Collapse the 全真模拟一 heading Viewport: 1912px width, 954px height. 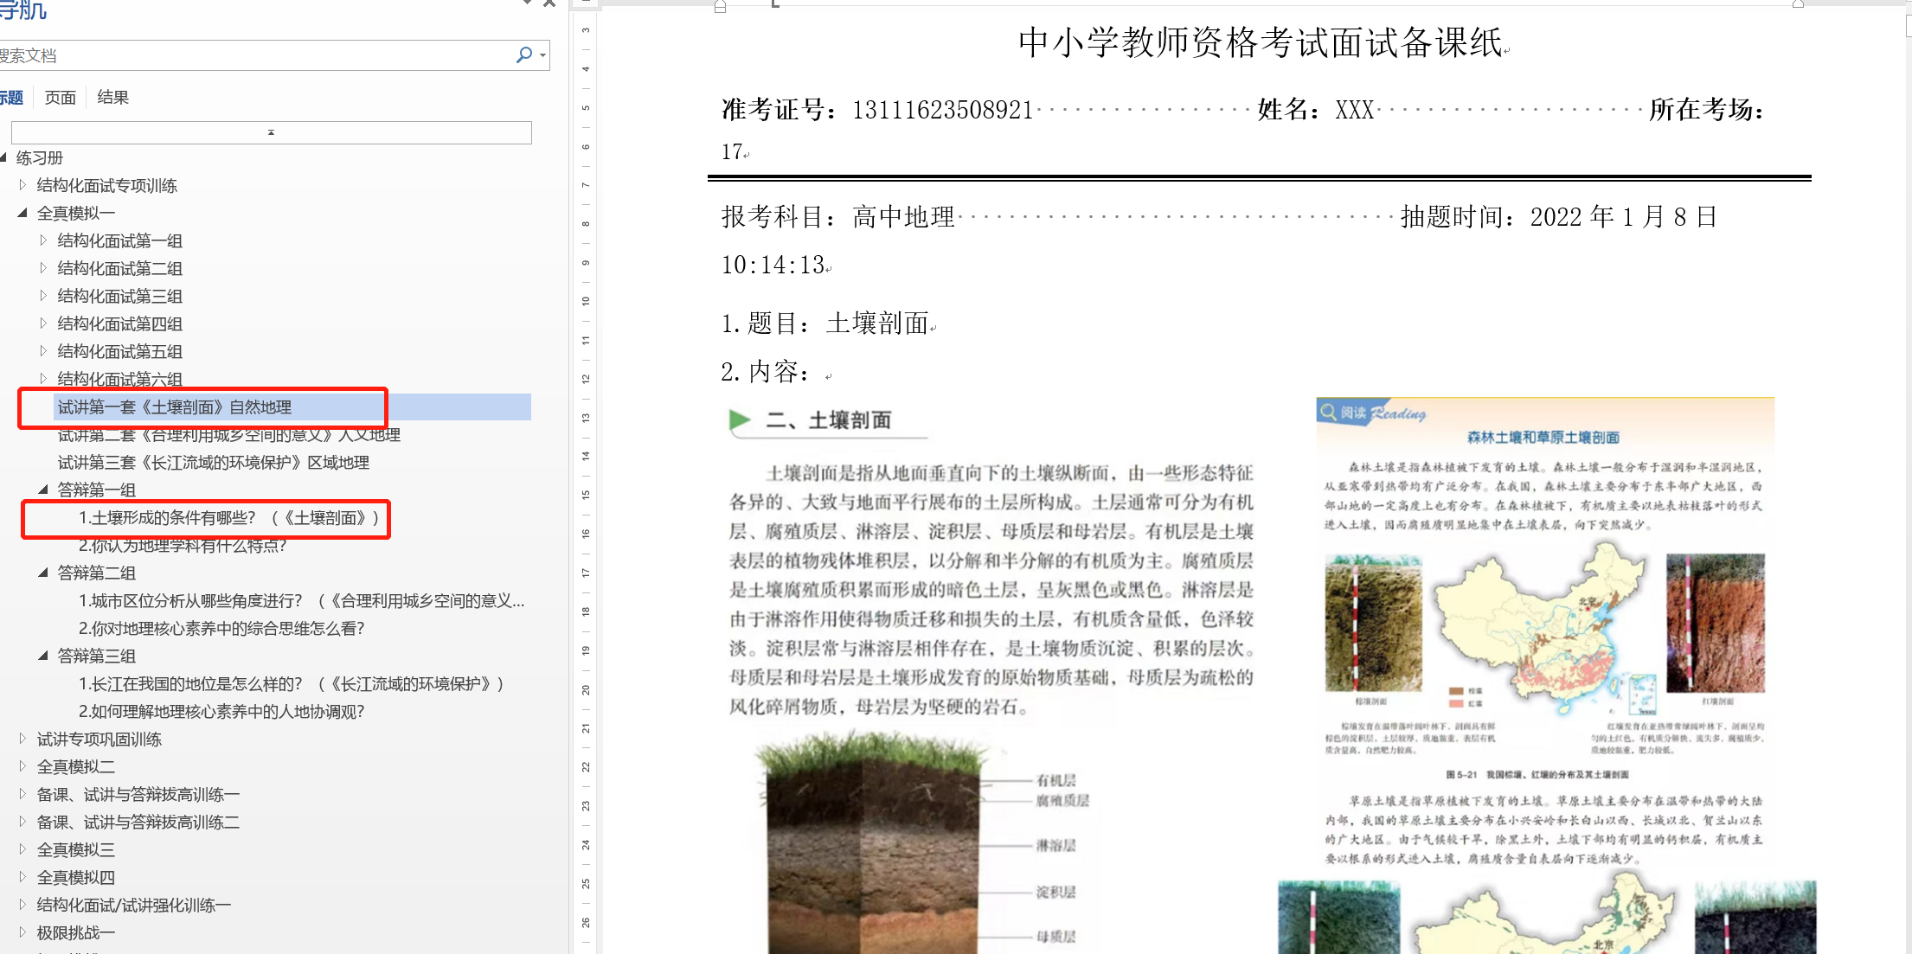[22, 213]
